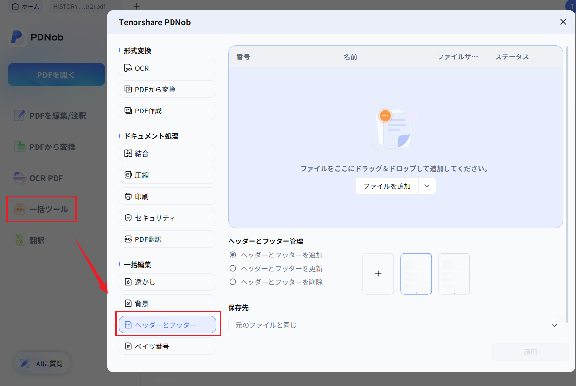576x386 pixels.
Task: Open PDFから変換 in the main sidebar
Action: click(45, 147)
